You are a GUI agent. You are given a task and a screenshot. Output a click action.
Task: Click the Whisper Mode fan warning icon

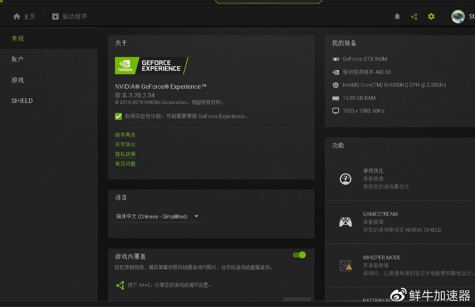coord(346,265)
